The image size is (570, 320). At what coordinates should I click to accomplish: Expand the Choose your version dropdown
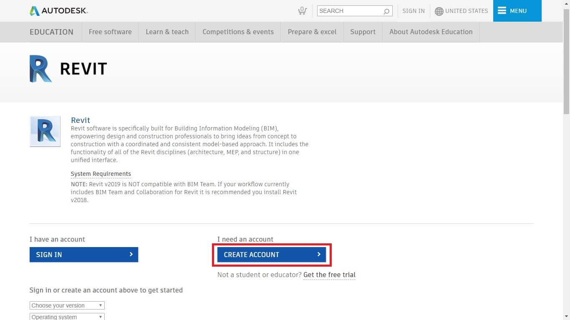tap(67, 305)
